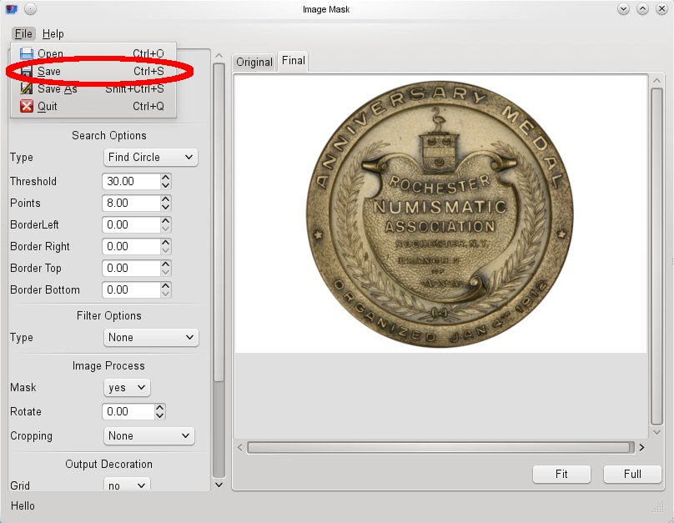Click the Border Bottom label

click(x=45, y=289)
